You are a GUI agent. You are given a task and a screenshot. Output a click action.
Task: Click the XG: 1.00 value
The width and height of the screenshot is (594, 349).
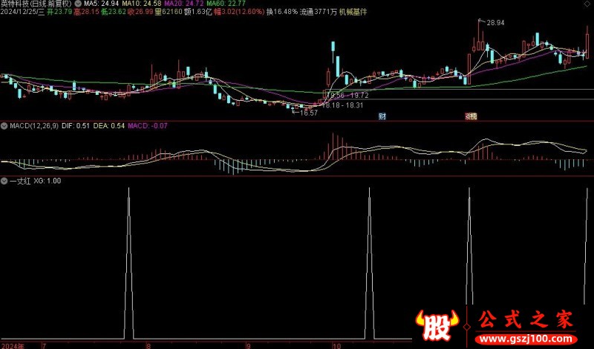[x=48, y=181]
